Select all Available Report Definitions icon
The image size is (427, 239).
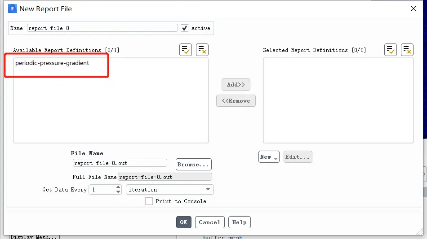[x=186, y=50]
